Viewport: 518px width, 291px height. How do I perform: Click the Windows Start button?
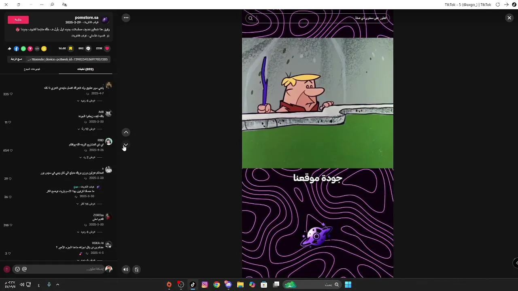pyautogui.click(x=348, y=285)
